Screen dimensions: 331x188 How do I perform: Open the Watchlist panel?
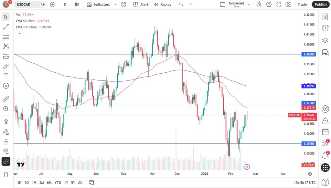[x=325, y=16]
